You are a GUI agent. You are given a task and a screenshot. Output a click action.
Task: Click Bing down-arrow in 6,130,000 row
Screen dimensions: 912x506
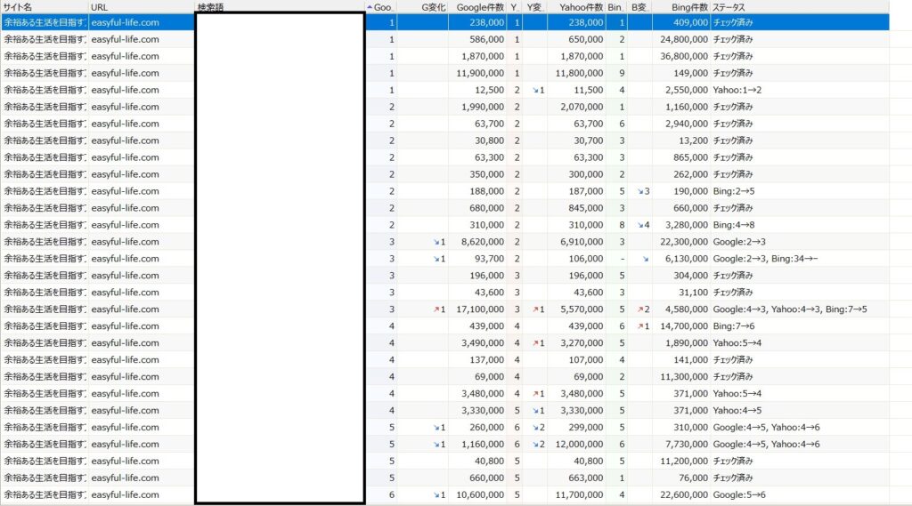646,259
